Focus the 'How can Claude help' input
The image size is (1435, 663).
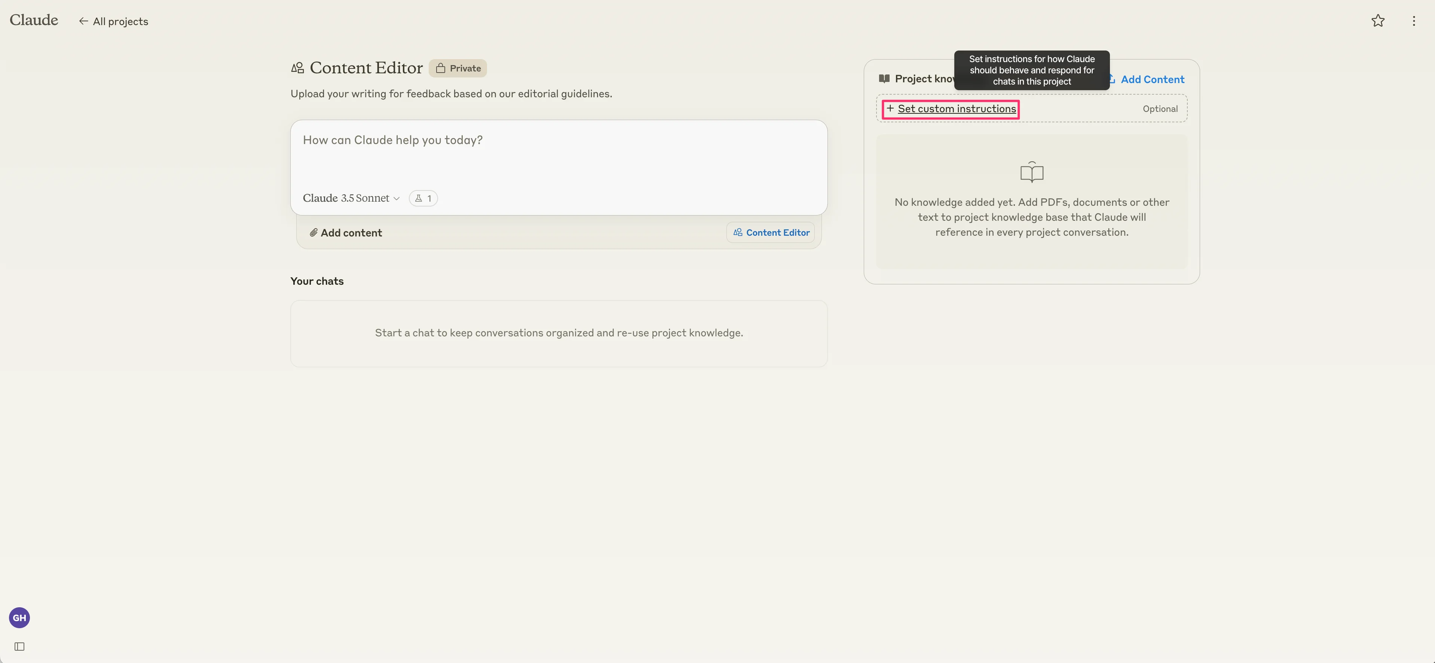pyautogui.click(x=558, y=150)
